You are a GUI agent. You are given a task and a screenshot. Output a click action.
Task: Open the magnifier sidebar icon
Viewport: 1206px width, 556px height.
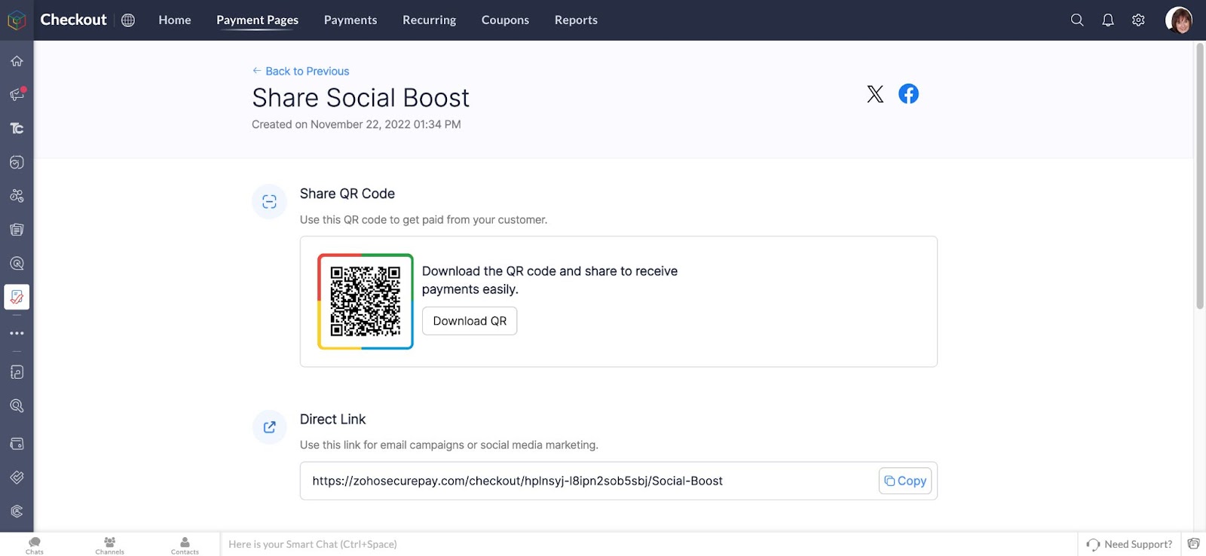(x=17, y=406)
